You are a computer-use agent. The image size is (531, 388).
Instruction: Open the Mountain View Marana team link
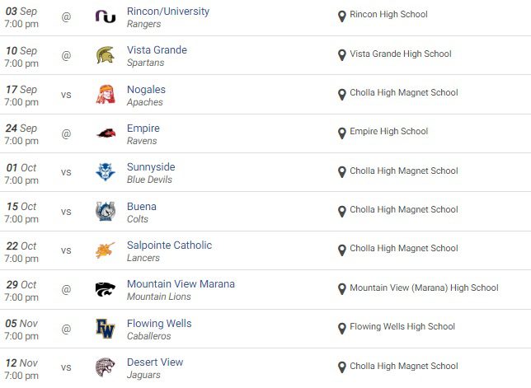(181, 284)
